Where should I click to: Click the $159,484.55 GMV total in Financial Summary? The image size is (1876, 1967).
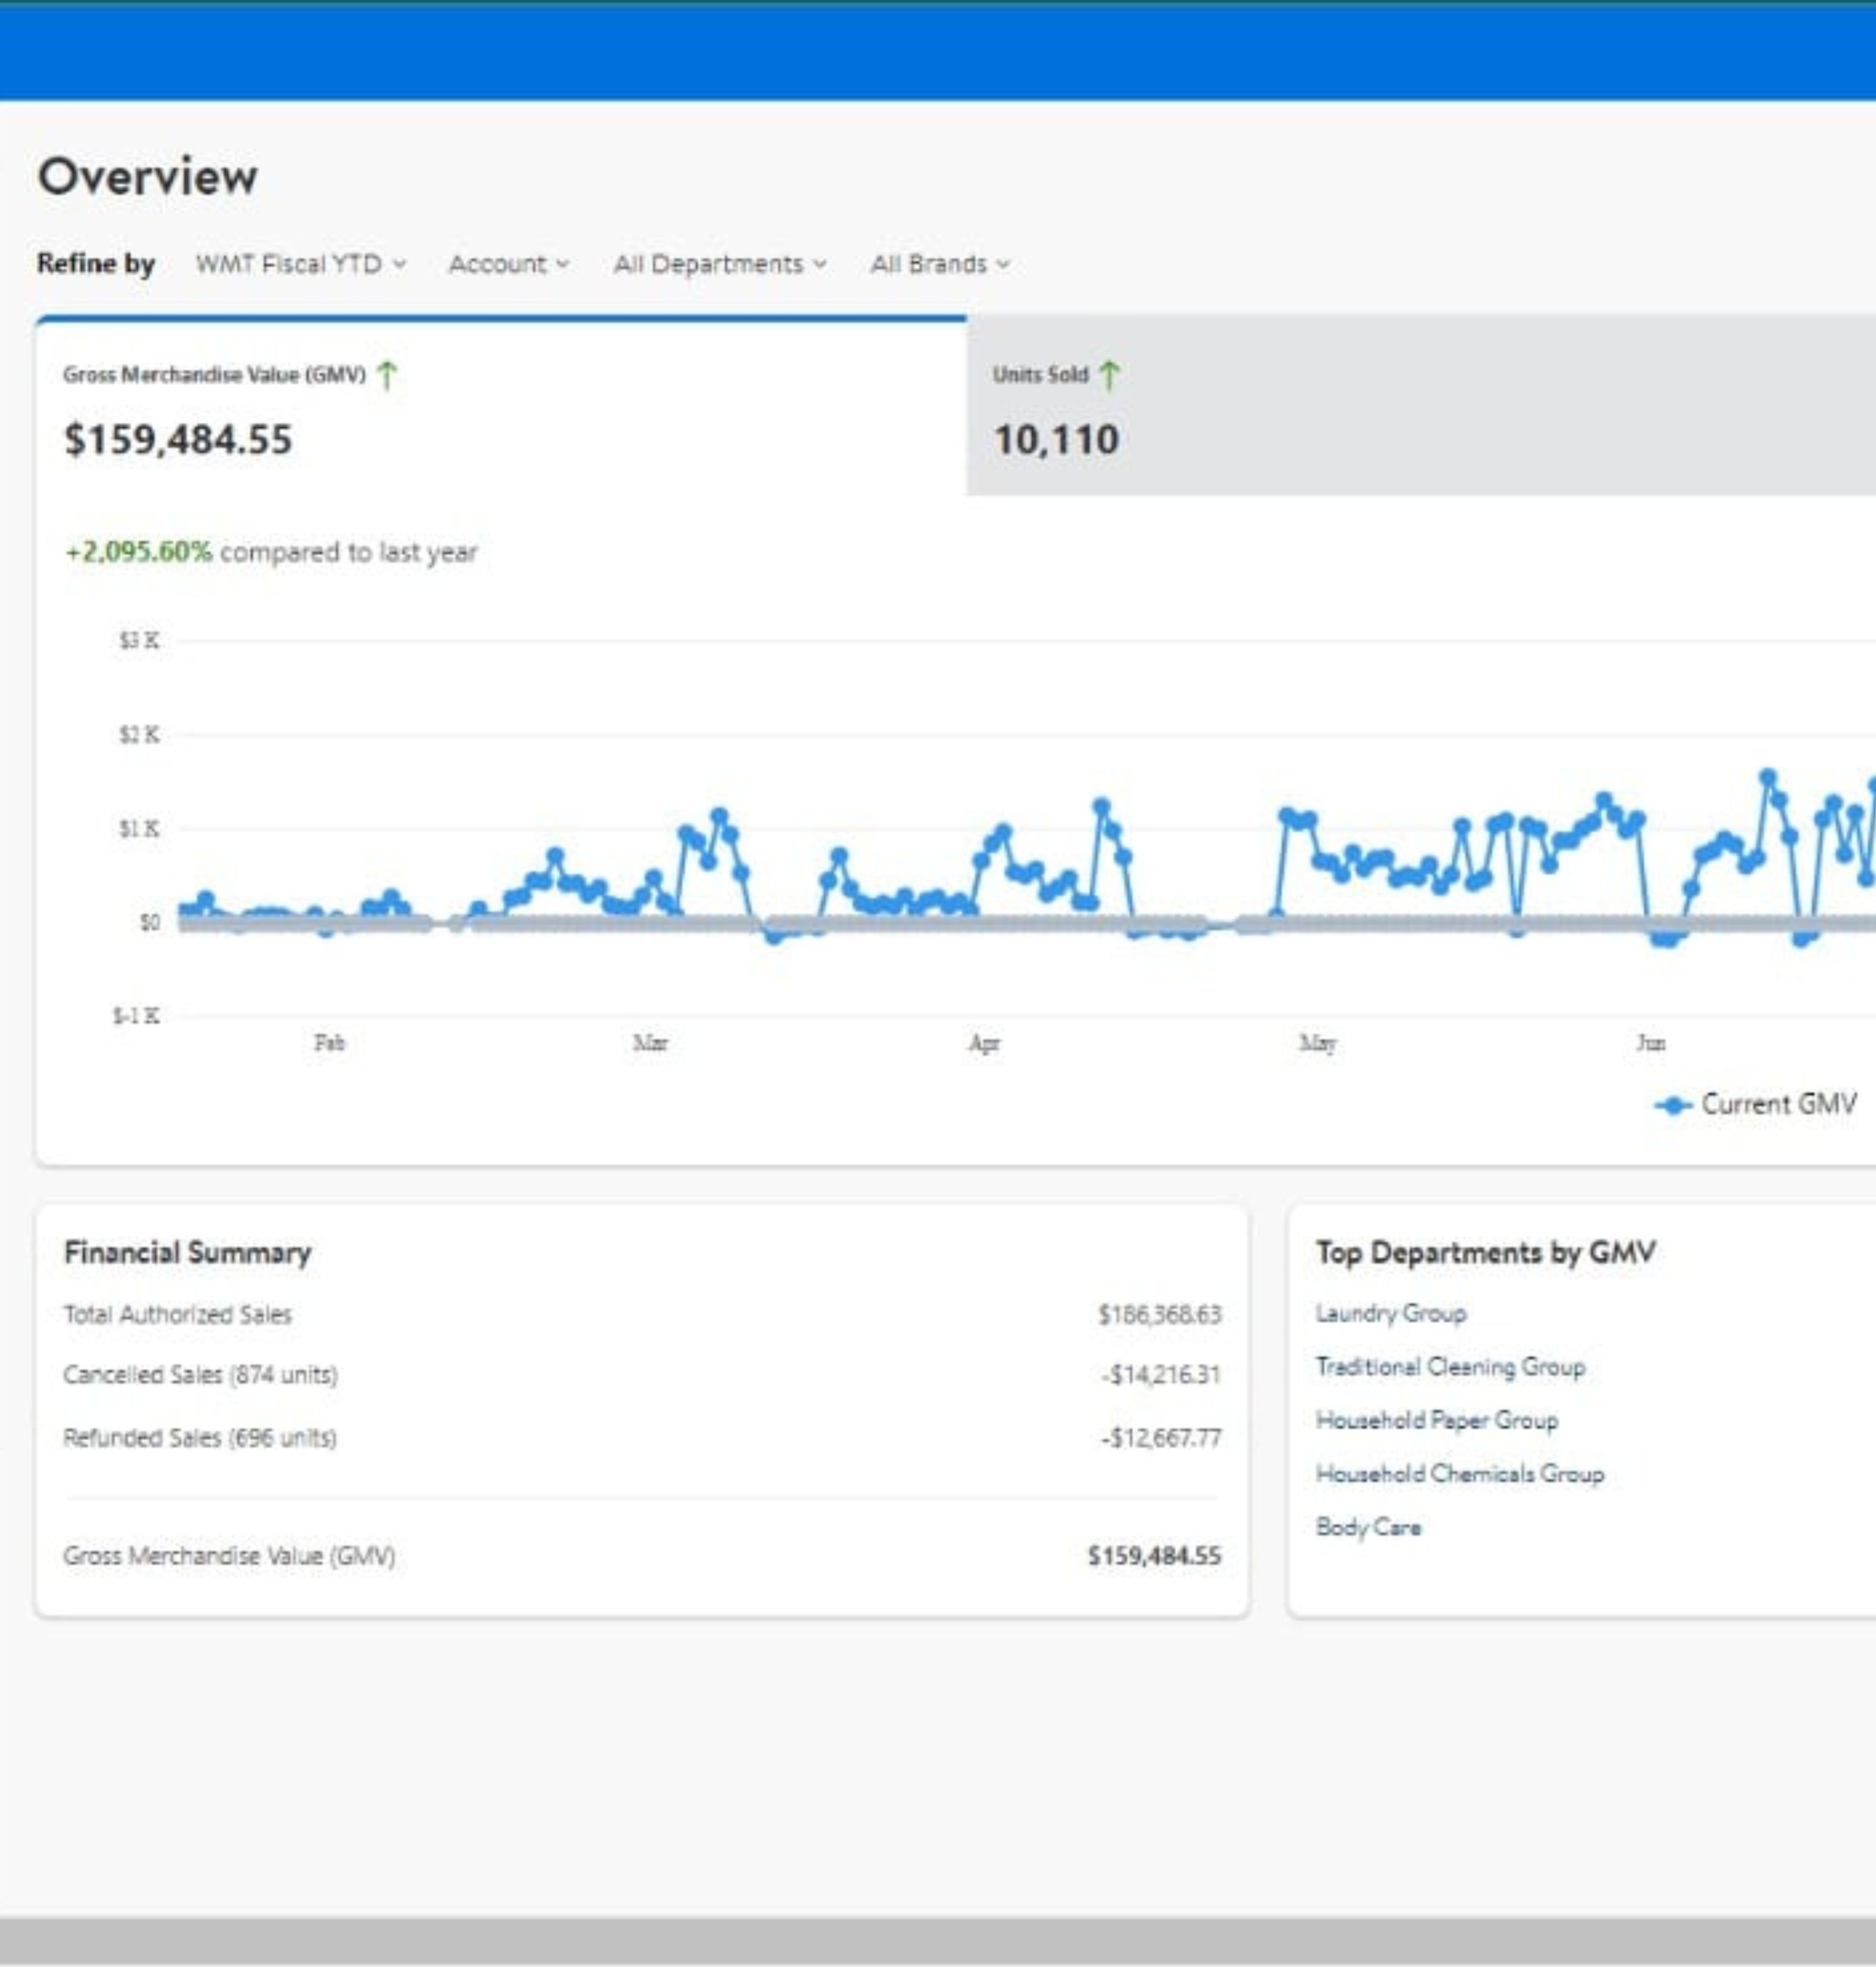coord(1154,1556)
